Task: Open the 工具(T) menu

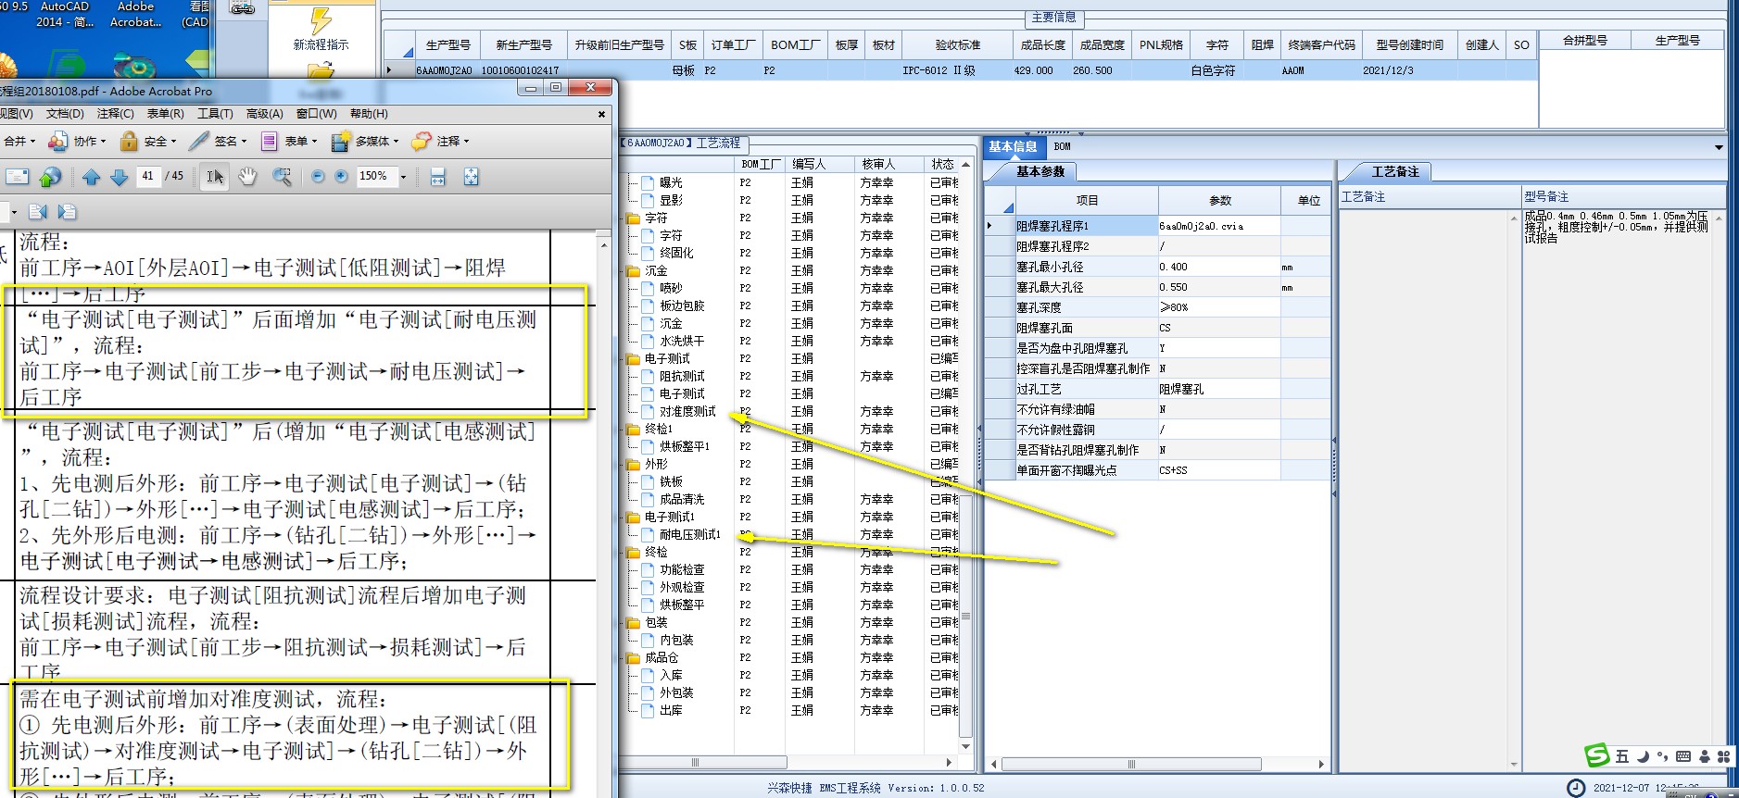Action: pos(215,114)
